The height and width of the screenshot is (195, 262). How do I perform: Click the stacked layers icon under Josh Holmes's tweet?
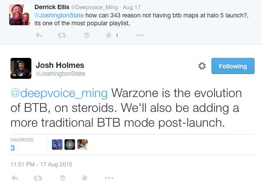(x=63, y=178)
